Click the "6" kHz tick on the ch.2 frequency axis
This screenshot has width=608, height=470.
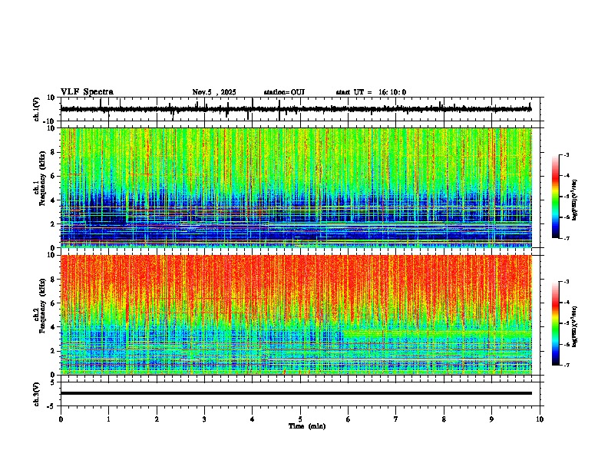pyautogui.click(x=53, y=303)
